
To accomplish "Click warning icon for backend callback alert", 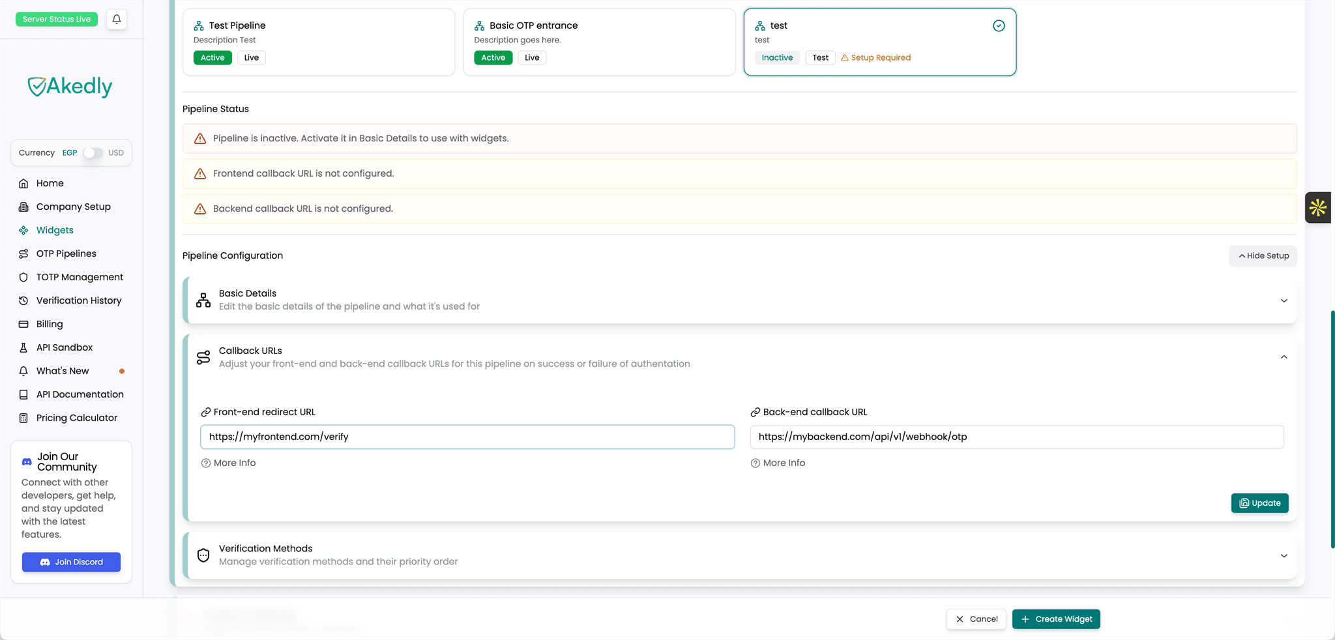I will tap(200, 209).
